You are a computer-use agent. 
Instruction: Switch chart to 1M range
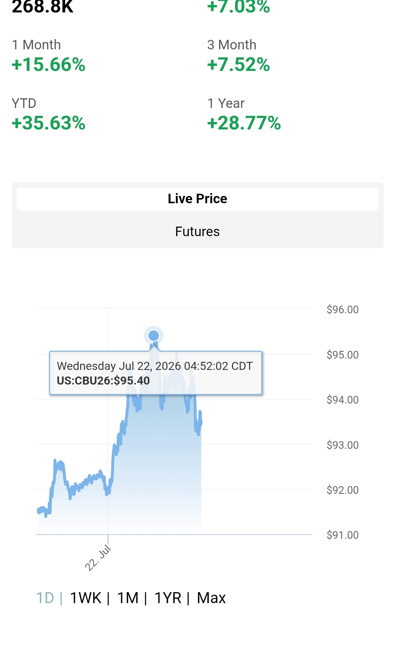tap(128, 598)
